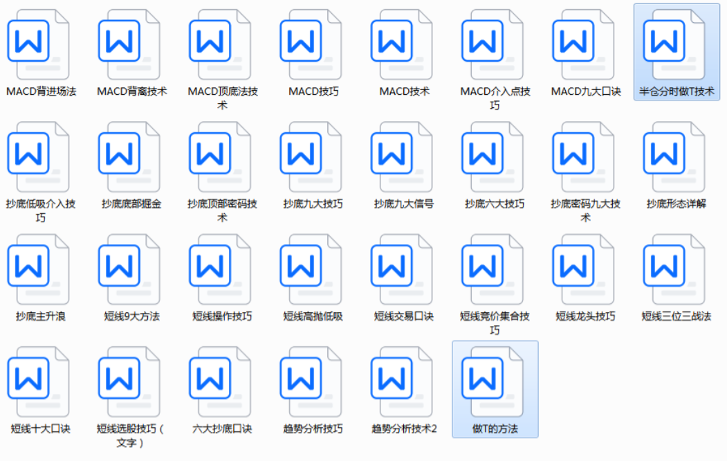Image resolution: width=727 pixels, height=461 pixels.
Task: Click the 趋势分析技巧 document icon
Action: 311,381
